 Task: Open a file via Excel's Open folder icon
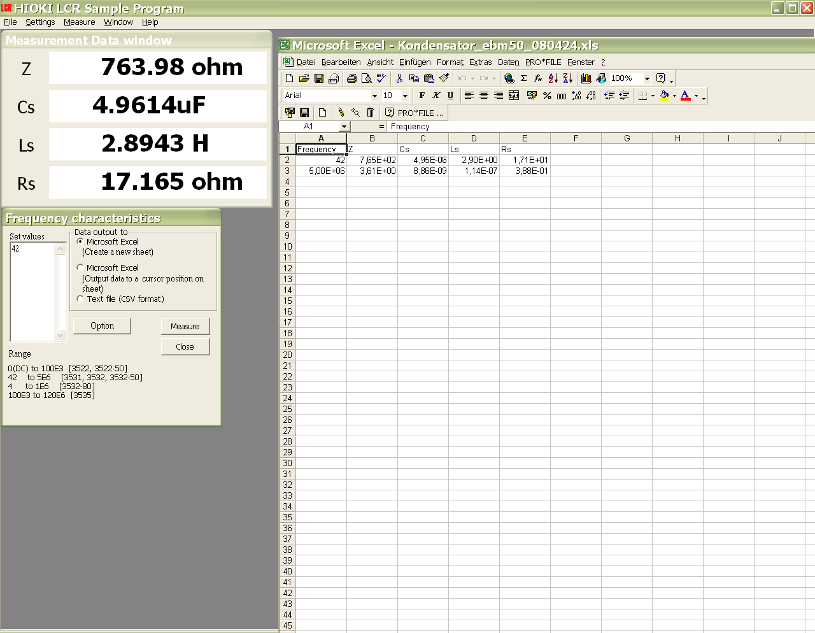point(304,78)
